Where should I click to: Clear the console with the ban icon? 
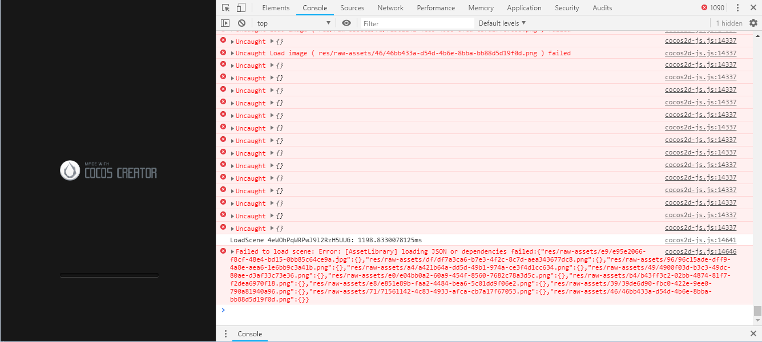click(241, 23)
